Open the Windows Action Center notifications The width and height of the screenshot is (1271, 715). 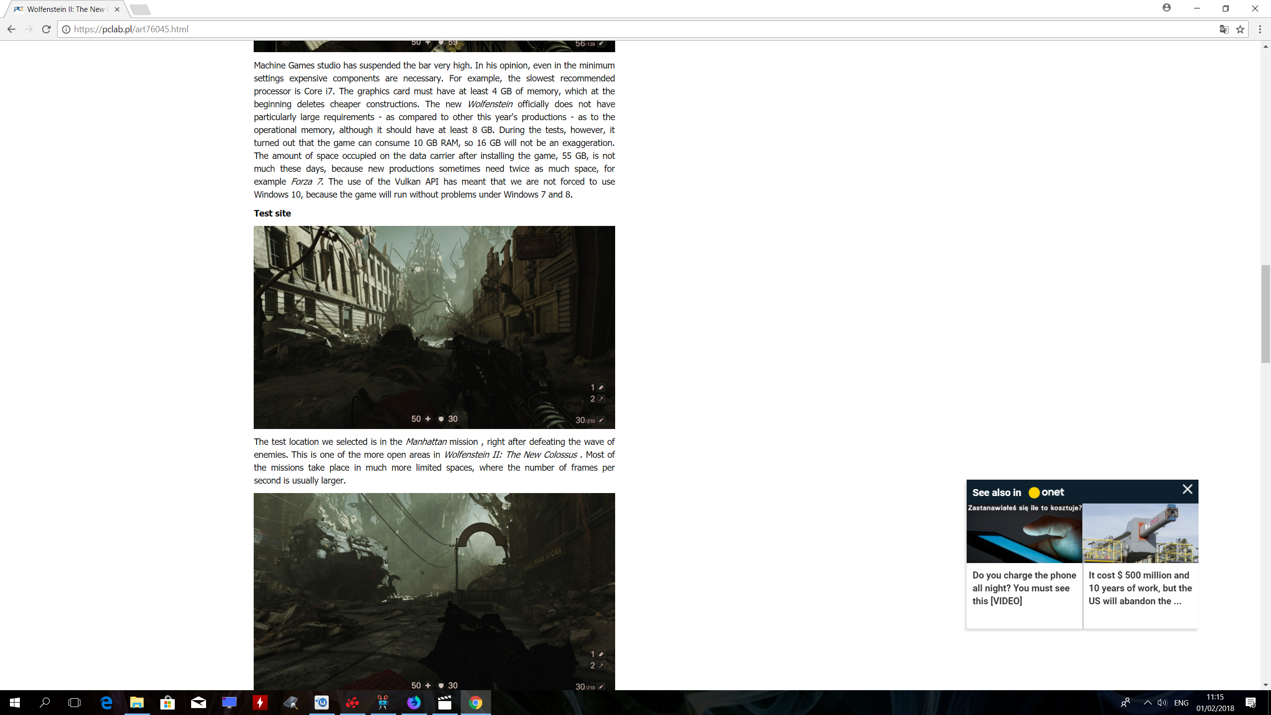(x=1251, y=703)
